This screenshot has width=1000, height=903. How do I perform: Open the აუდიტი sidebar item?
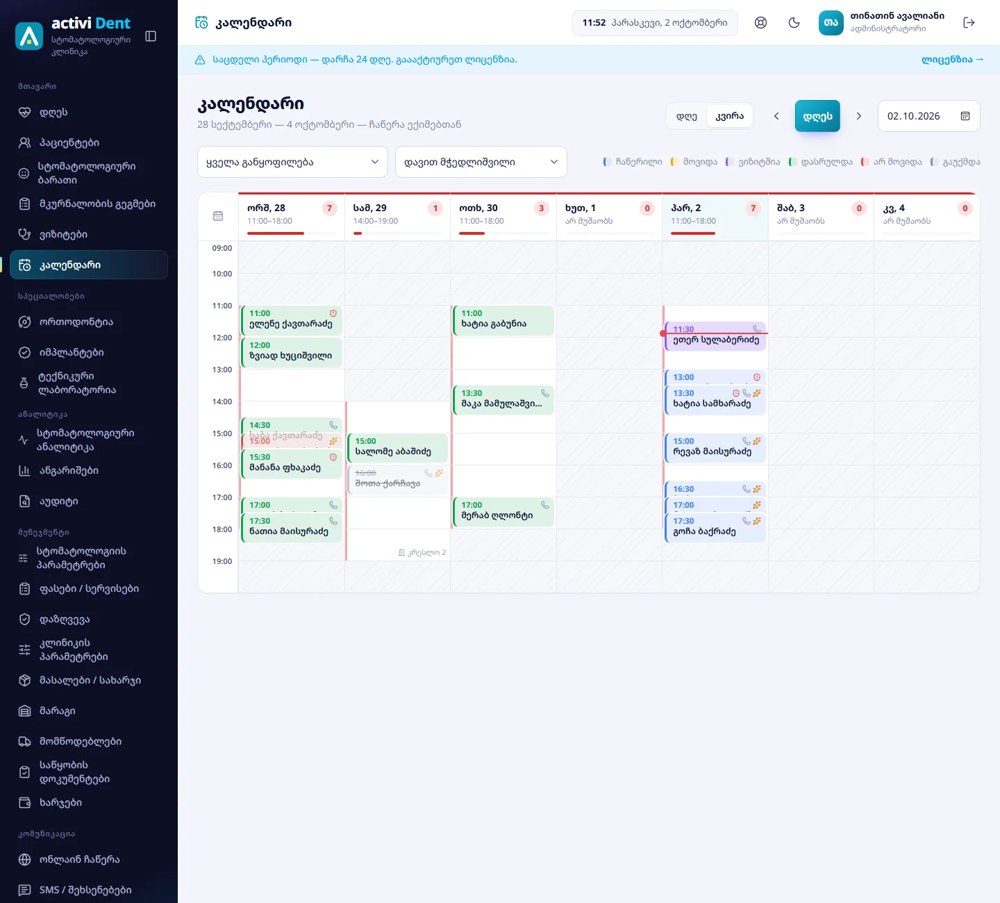click(x=89, y=501)
